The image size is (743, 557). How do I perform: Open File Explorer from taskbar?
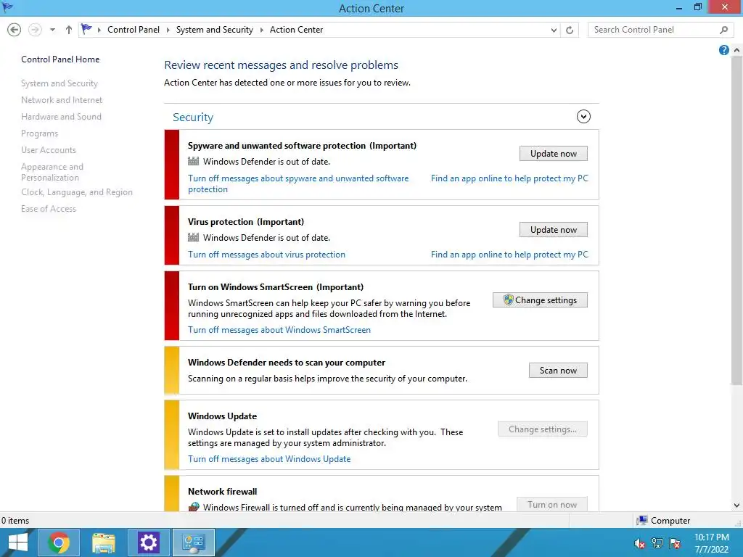pyautogui.click(x=103, y=542)
